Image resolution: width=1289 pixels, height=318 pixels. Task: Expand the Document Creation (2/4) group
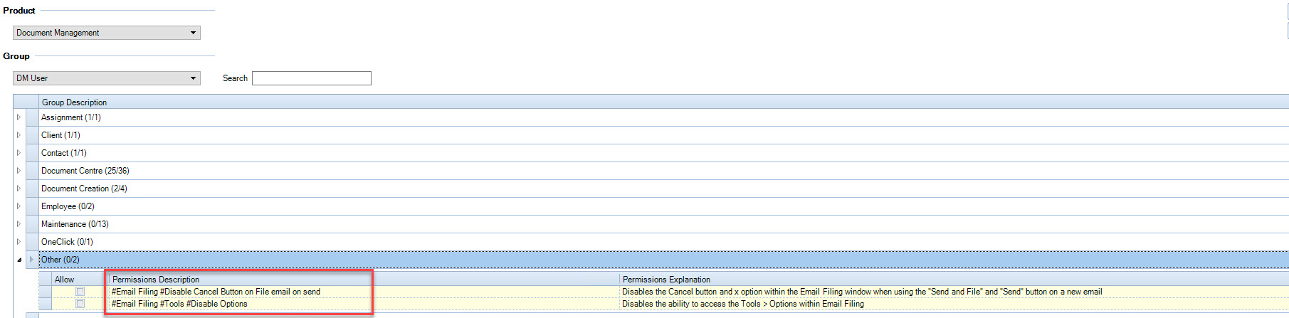coord(19,189)
